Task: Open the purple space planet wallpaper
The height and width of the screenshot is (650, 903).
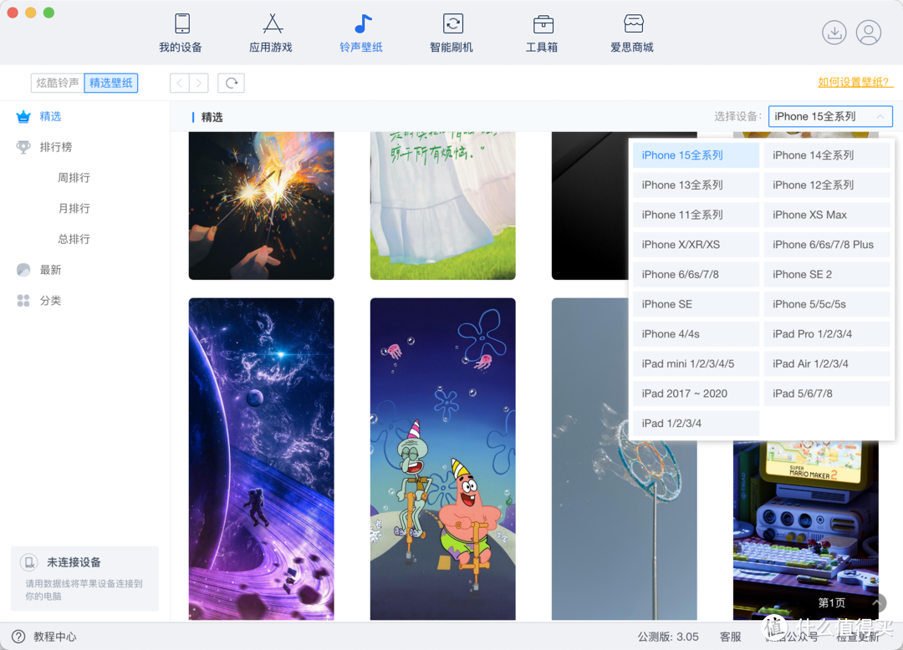Action: point(262,459)
